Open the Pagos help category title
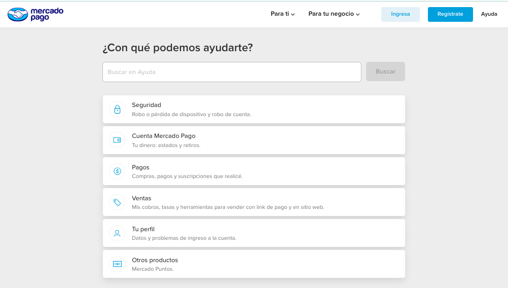The width and height of the screenshot is (508, 288). [x=140, y=167]
